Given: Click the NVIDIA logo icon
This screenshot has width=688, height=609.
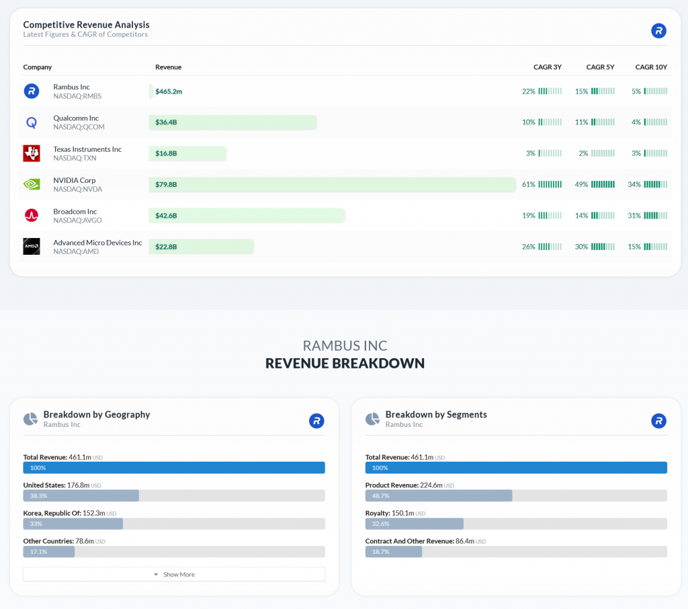Looking at the screenshot, I should click(x=31, y=184).
